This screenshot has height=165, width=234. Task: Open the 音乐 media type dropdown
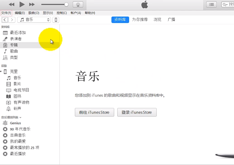coord(34,20)
